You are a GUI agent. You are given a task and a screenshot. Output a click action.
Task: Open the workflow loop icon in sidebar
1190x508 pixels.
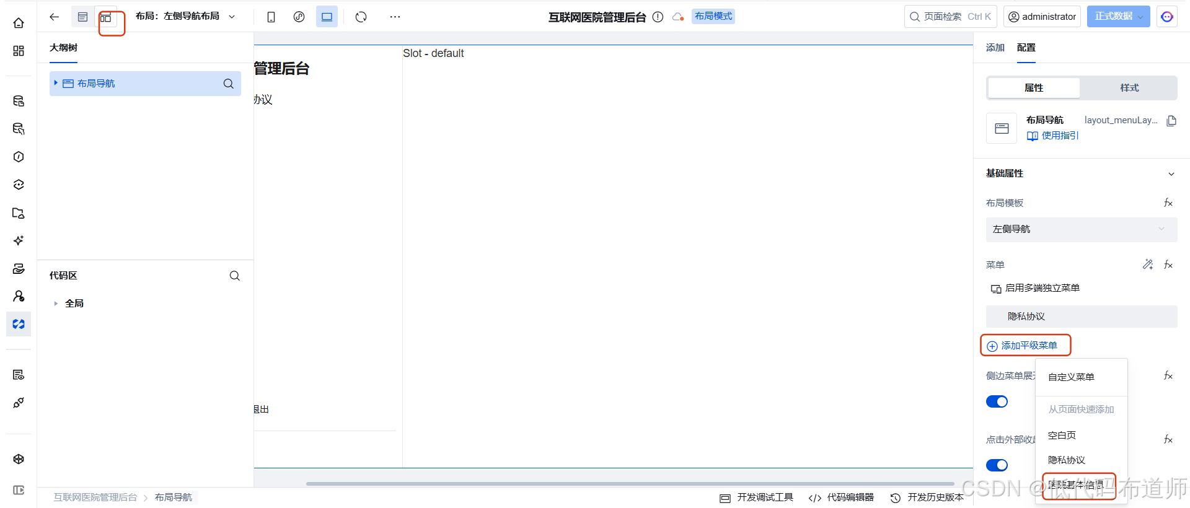(19, 185)
